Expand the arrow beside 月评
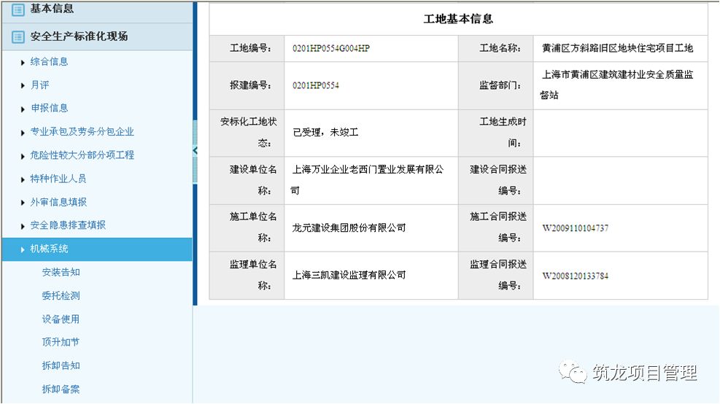The image size is (720, 404). [x=23, y=86]
